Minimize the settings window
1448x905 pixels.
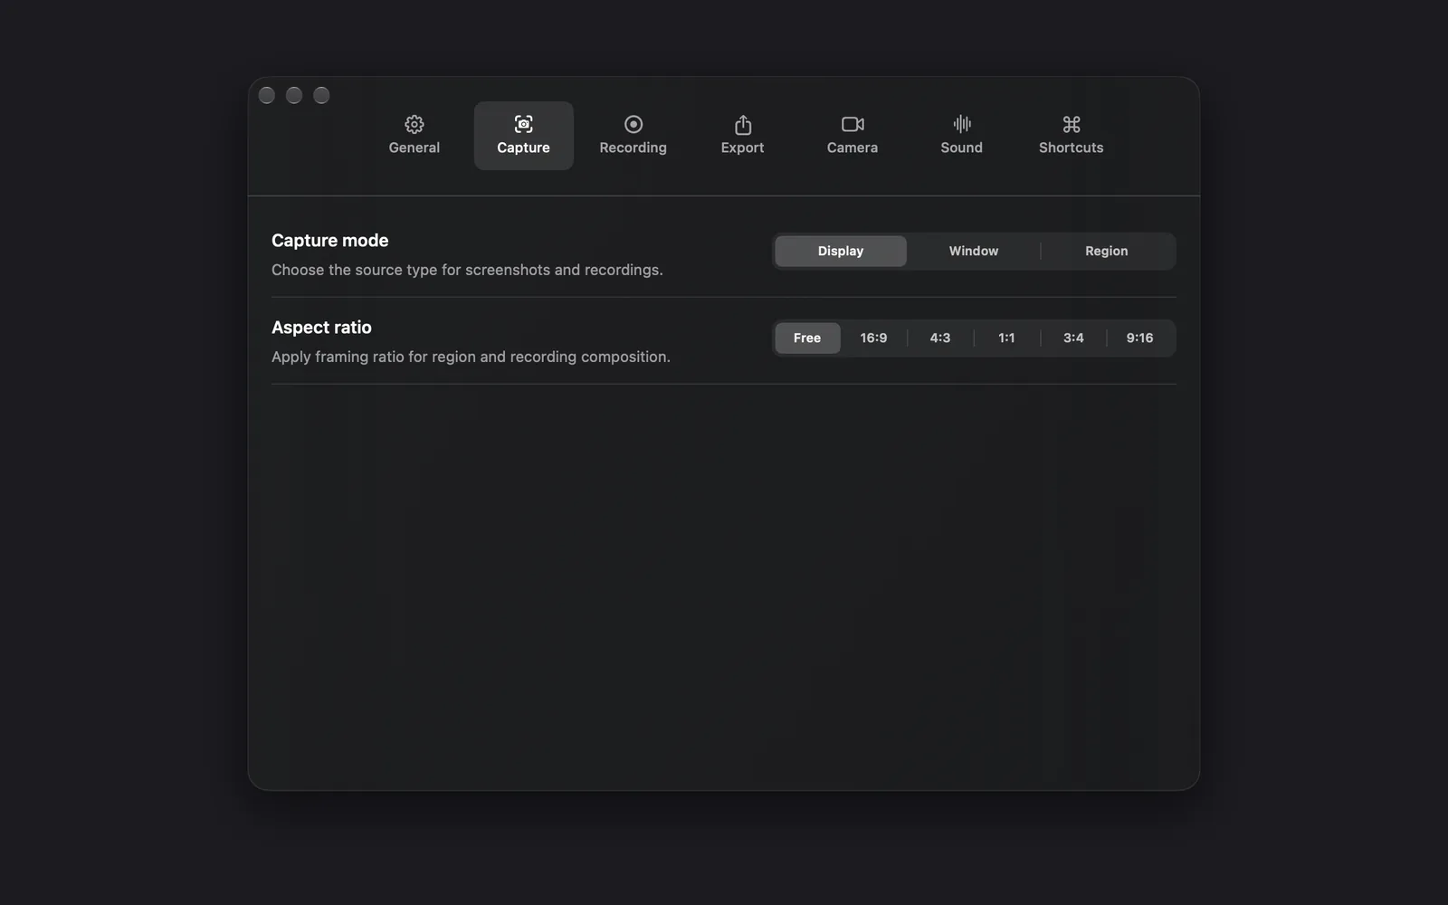click(x=294, y=95)
